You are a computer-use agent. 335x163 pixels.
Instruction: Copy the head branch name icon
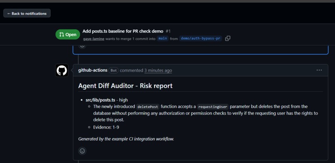[228, 38]
